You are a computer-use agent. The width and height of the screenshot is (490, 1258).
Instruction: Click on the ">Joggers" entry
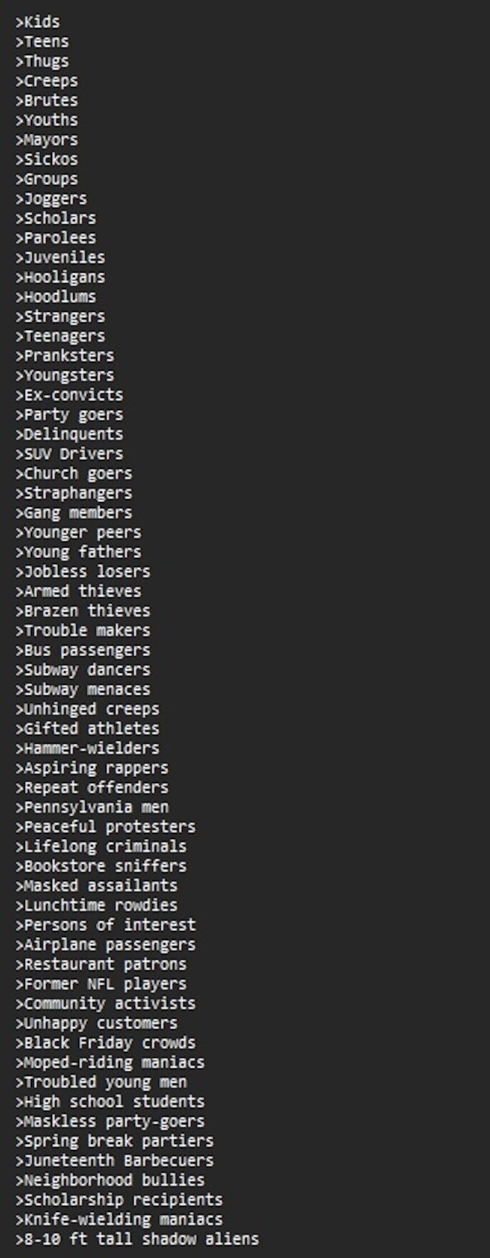pyautogui.click(x=52, y=198)
